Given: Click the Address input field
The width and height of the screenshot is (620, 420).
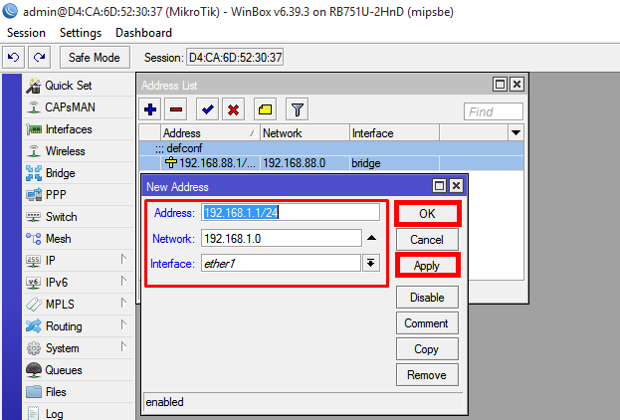Looking at the screenshot, I should pos(291,213).
